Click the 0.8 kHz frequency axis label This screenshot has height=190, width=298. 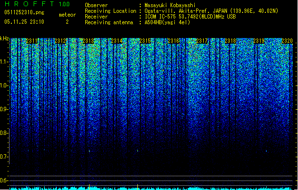pos(4,133)
